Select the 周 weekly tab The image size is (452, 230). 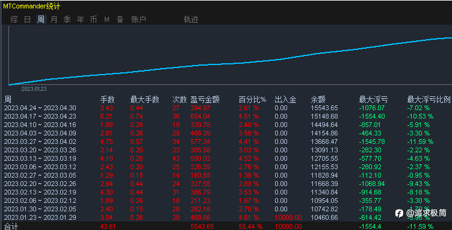pos(41,19)
